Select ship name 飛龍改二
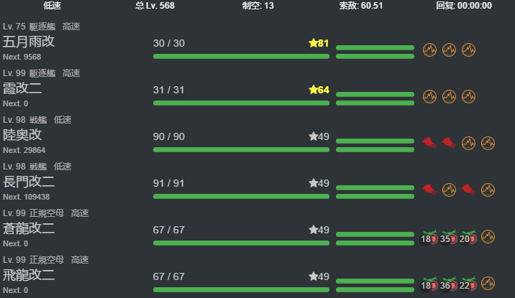 (29, 275)
